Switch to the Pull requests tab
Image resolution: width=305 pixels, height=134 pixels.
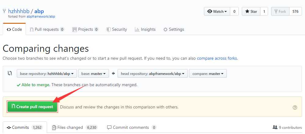(x=47, y=30)
